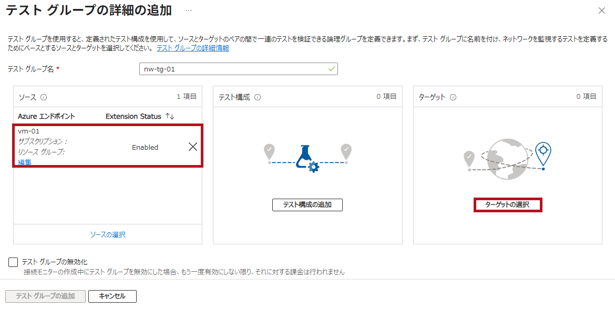Image resolution: width=615 pixels, height=309 pixels.
Task: Click the テスト グループ名 input field
Action: pyautogui.click(x=239, y=69)
